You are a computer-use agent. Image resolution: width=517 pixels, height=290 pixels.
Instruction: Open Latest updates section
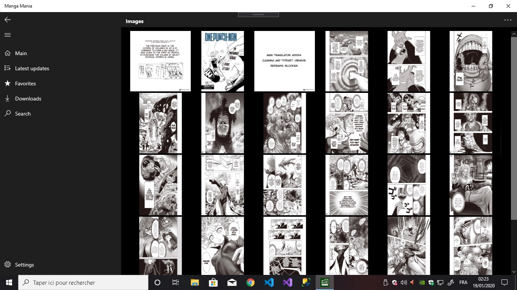pyautogui.click(x=61, y=68)
